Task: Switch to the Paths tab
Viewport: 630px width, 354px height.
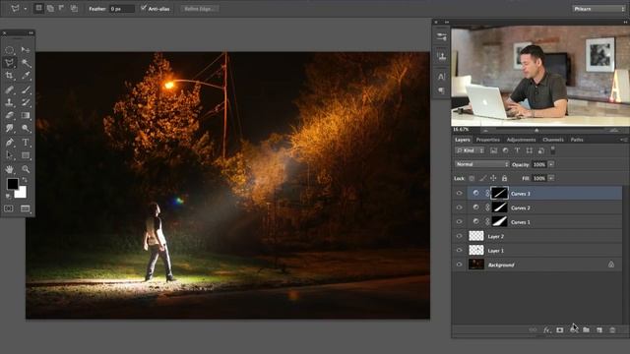Action: click(x=577, y=140)
